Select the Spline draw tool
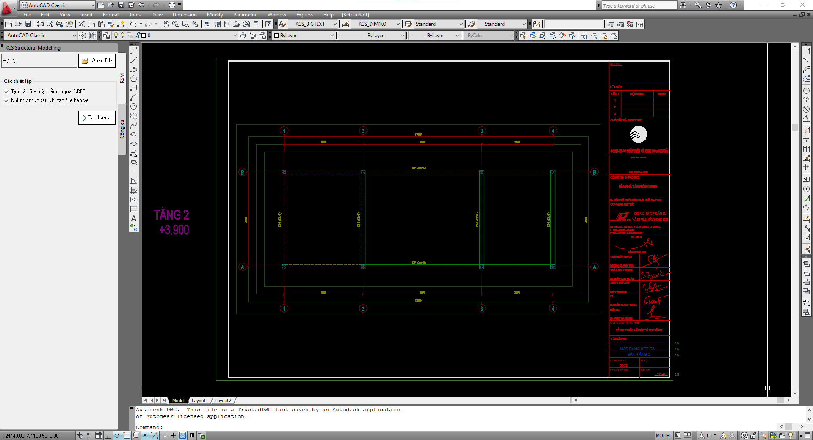This screenshot has height=440, width=813. pyautogui.click(x=134, y=125)
